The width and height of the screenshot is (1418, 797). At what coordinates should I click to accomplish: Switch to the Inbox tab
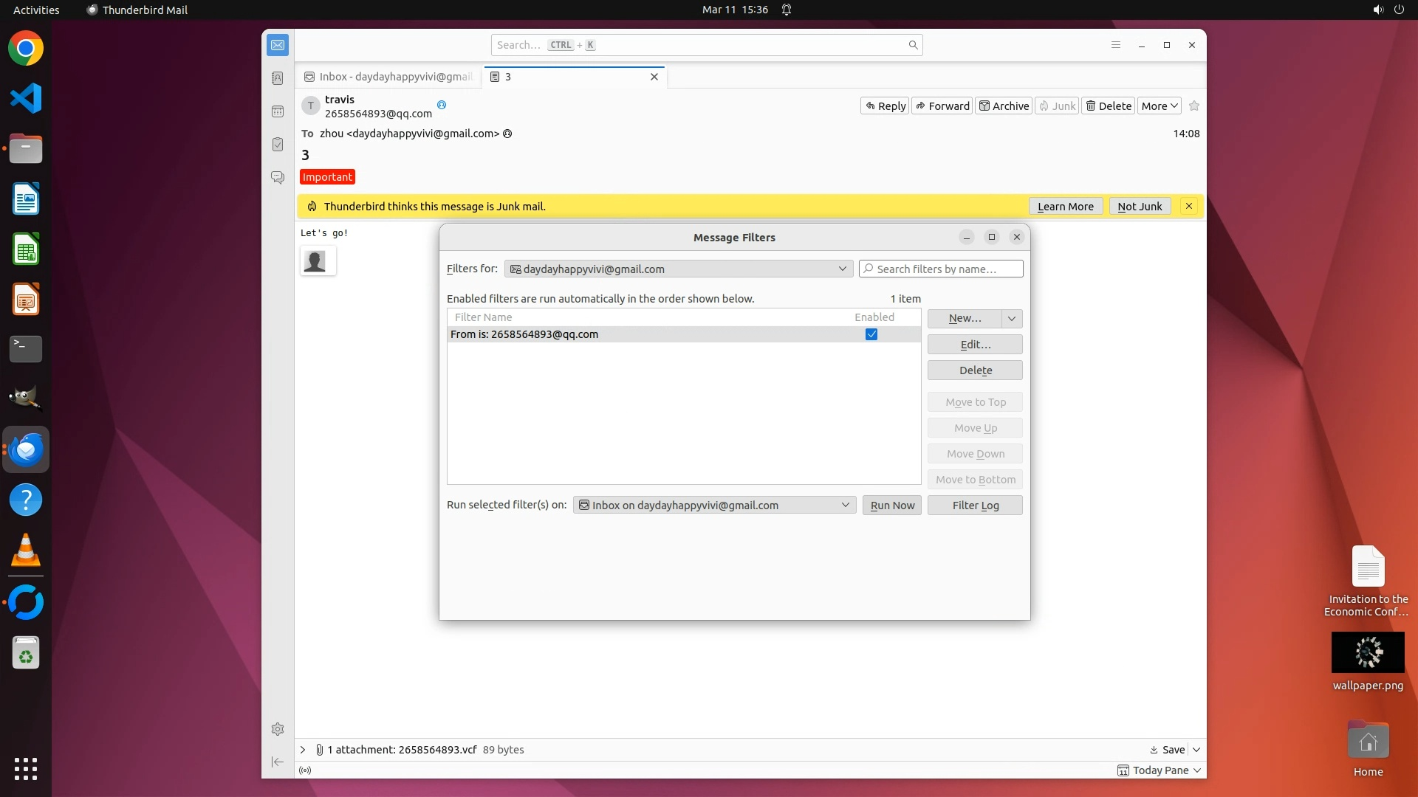[x=390, y=77]
